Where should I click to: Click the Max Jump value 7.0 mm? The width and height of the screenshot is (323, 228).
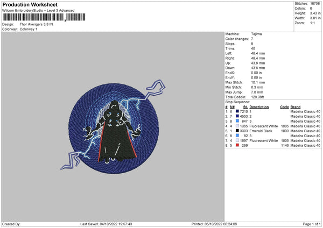pyautogui.click(x=257, y=92)
